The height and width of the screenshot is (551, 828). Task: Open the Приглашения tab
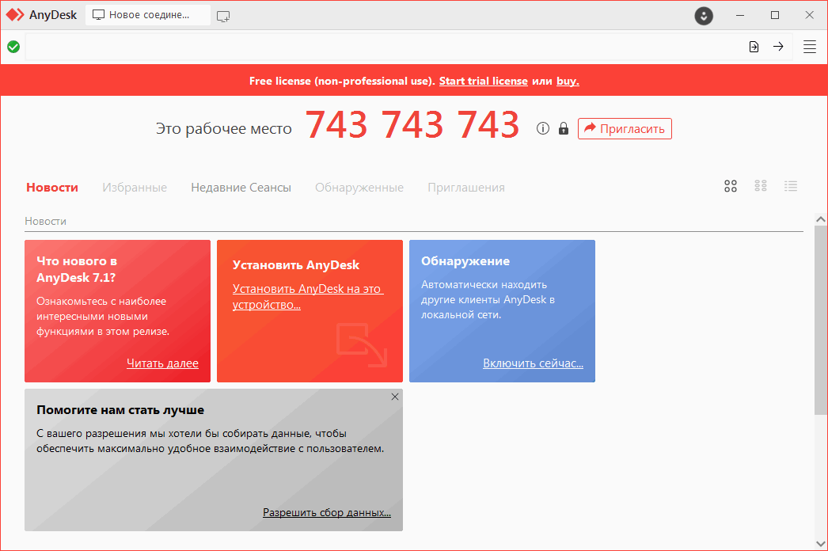(x=466, y=188)
